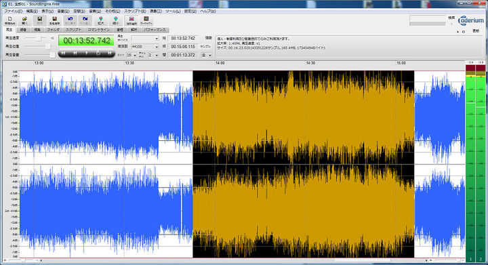488x265 pixels.
Task: Open the ファイル(F) menu
Action: coord(13,12)
